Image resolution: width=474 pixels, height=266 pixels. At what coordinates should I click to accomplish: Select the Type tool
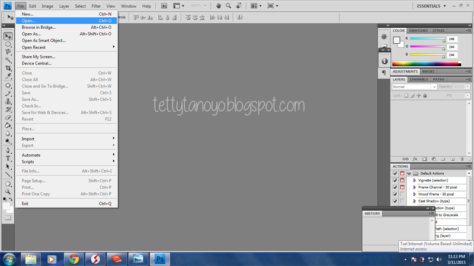coord(8,158)
